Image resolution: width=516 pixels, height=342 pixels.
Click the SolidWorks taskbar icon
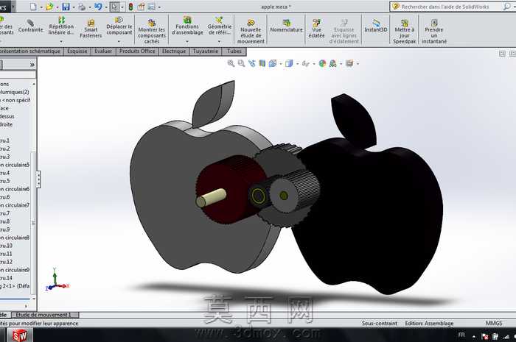(x=20, y=335)
